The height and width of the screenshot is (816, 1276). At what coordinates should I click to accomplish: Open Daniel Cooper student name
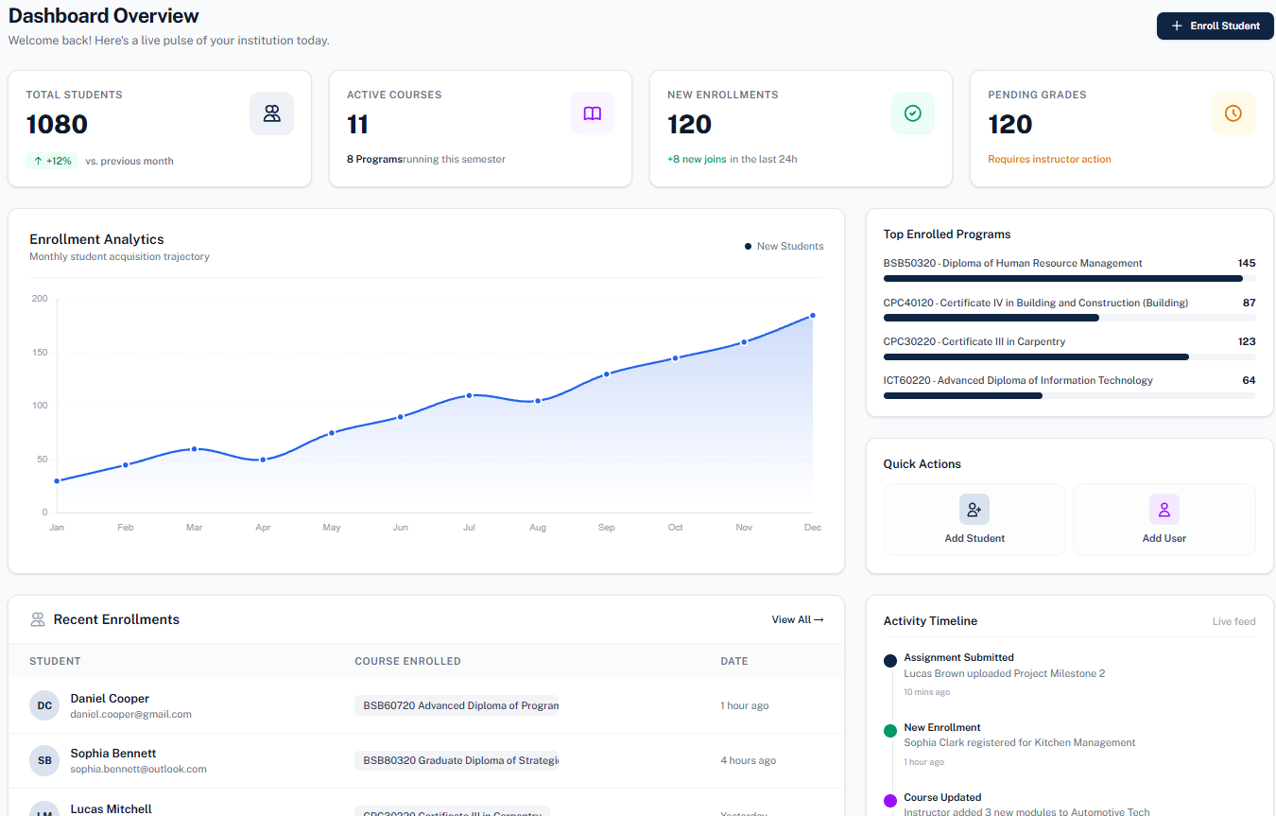point(110,698)
